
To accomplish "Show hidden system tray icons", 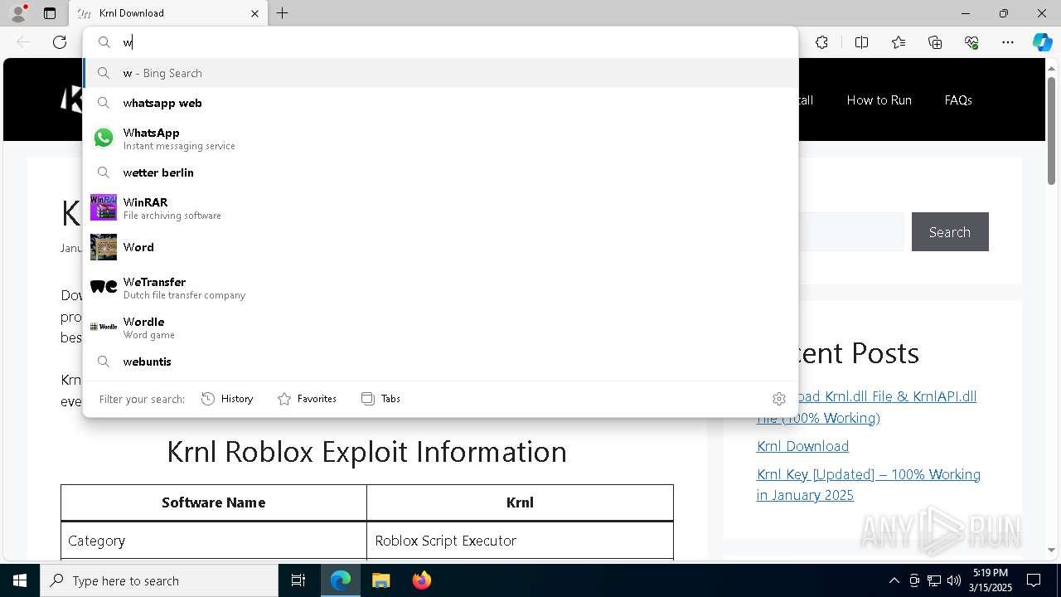I will pyautogui.click(x=894, y=580).
